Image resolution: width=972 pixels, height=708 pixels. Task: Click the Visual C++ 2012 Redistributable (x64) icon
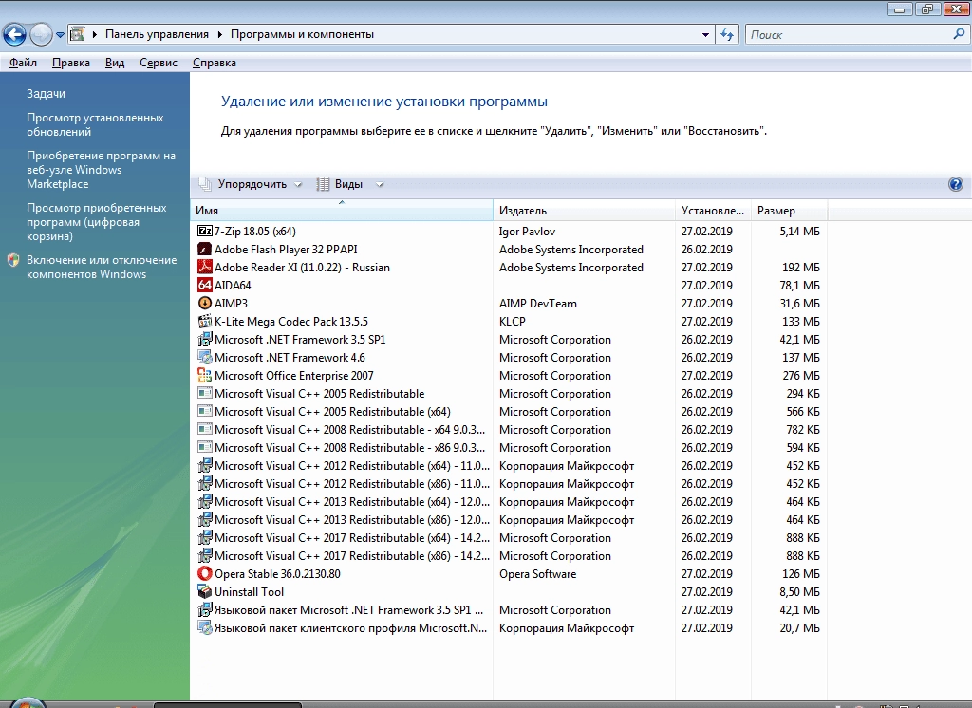pyautogui.click(x=205, y=465)
